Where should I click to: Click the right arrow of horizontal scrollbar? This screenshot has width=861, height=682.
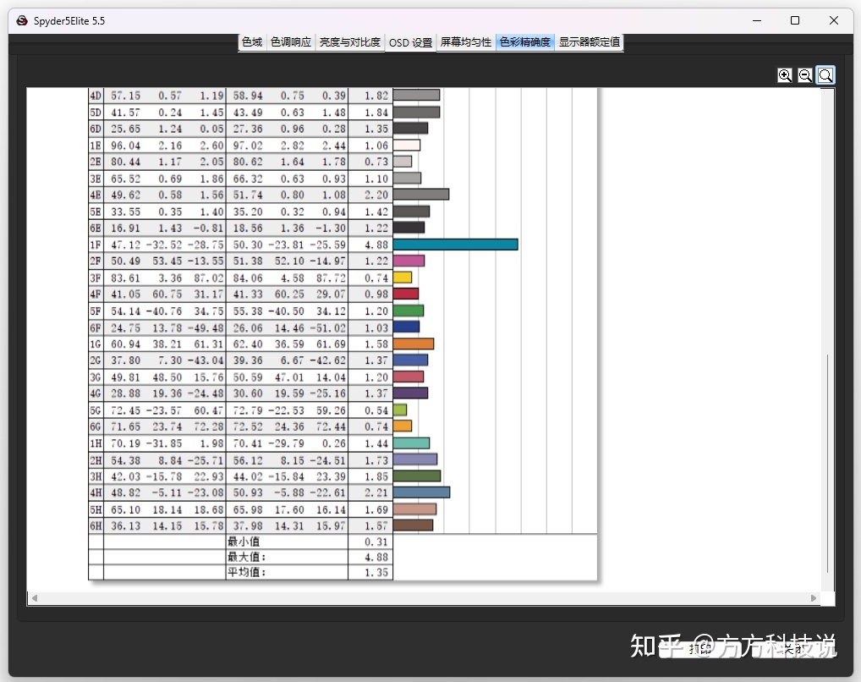coord(814,598)
